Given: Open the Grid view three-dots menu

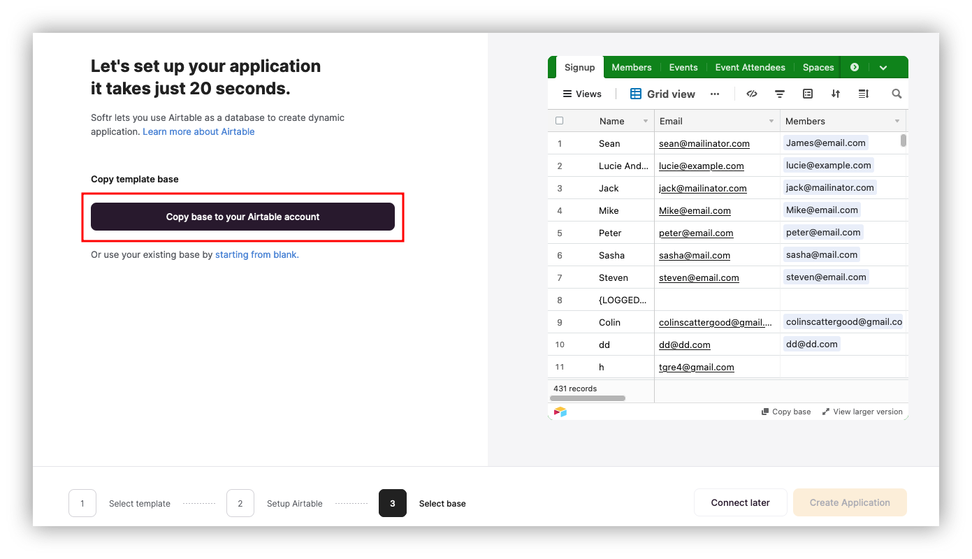Looking at the screenshot, I should click(x=714, y=94).
